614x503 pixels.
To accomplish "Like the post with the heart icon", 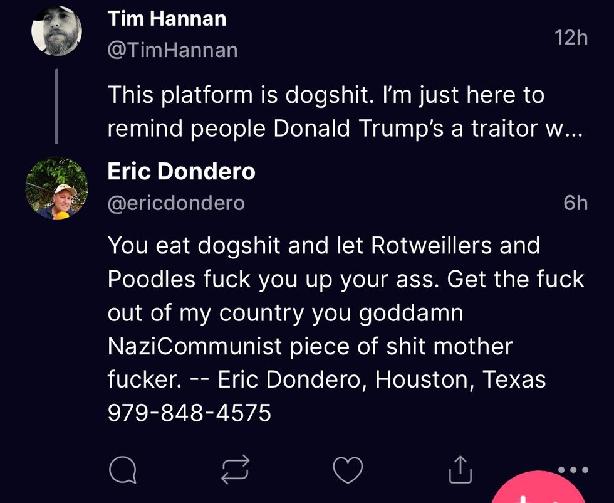I will point(347,469).
